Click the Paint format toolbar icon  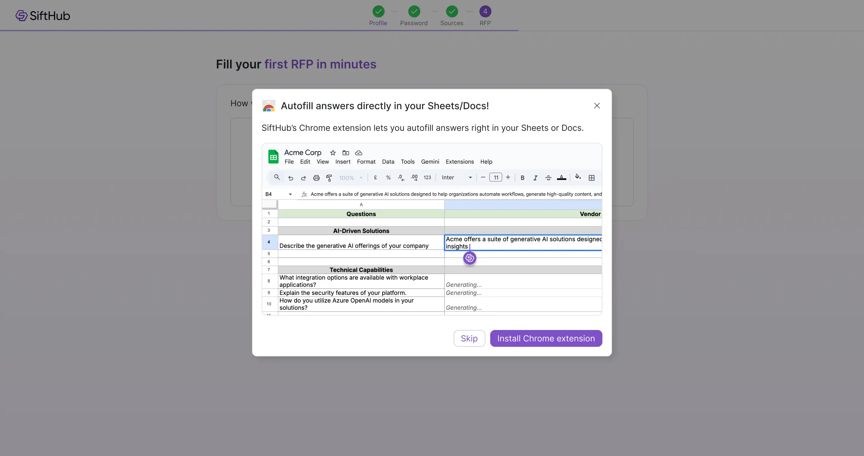point(329,178)
